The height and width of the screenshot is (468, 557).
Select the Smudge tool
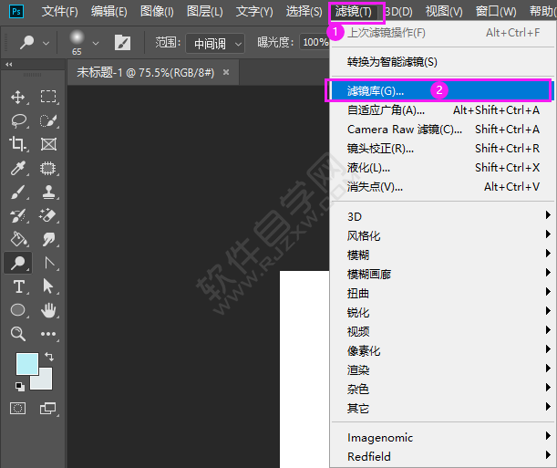pos(48,239)
